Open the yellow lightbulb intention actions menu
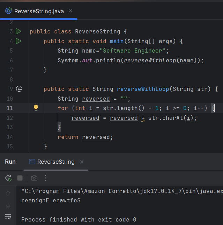This screenshot has height=225, width=223. tap(36, 108)
